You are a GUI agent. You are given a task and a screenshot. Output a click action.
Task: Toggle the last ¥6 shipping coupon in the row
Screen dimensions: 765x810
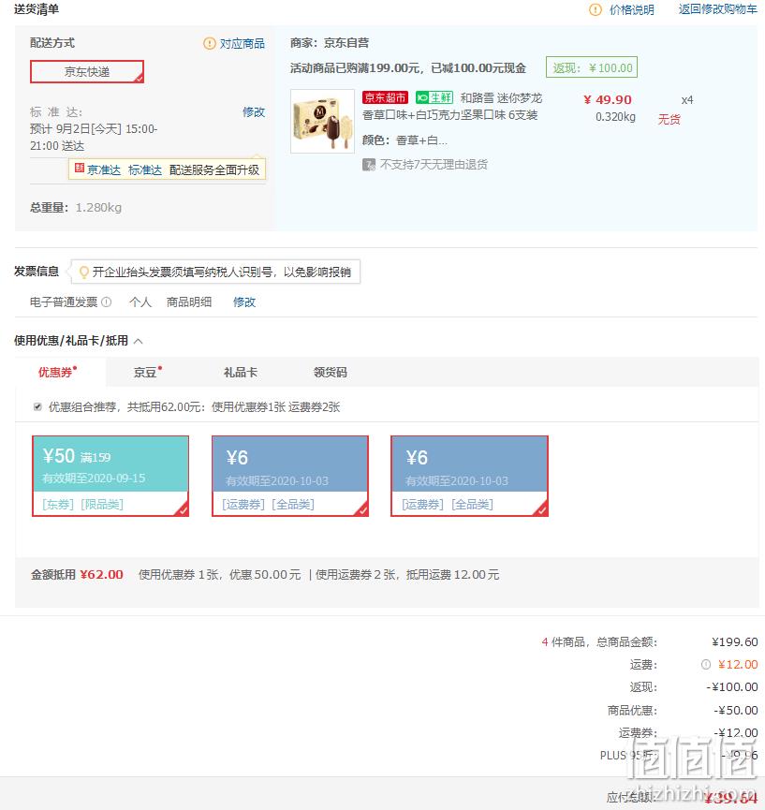[469, 476]
